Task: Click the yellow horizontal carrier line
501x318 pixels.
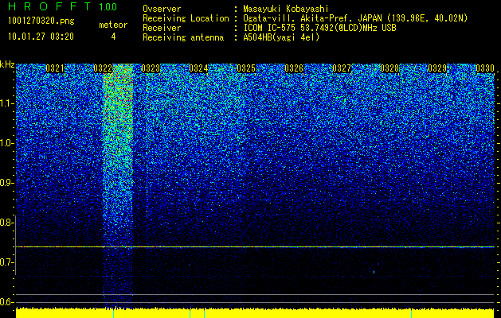Action: pyautogui.click(x=255, y=247)
